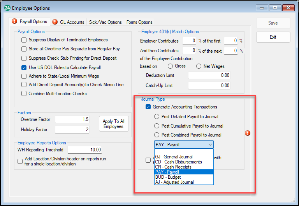
Task: Select Post Detailed Payroll to Journal
Action: click(157, 116)
